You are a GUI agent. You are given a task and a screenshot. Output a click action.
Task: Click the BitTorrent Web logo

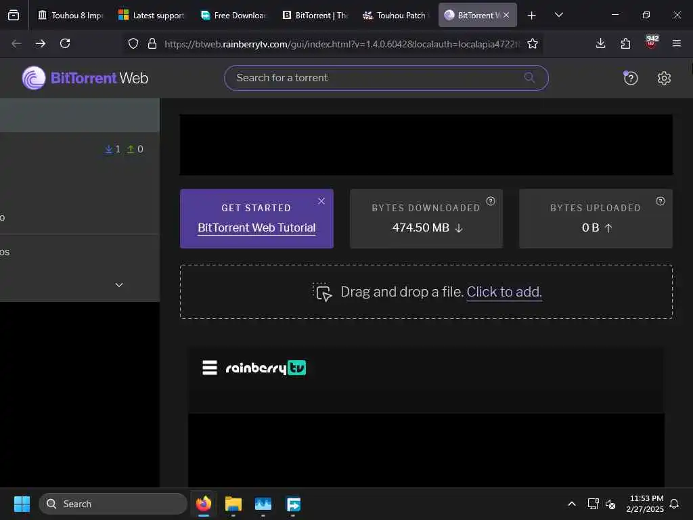point(85,78)
